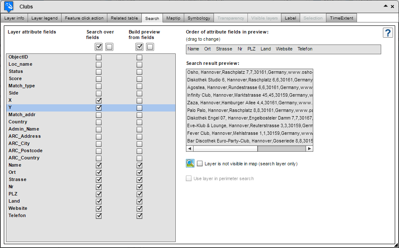Select the Fever Club result row
This screenshot has height=248, width=399.
[250, 133]
